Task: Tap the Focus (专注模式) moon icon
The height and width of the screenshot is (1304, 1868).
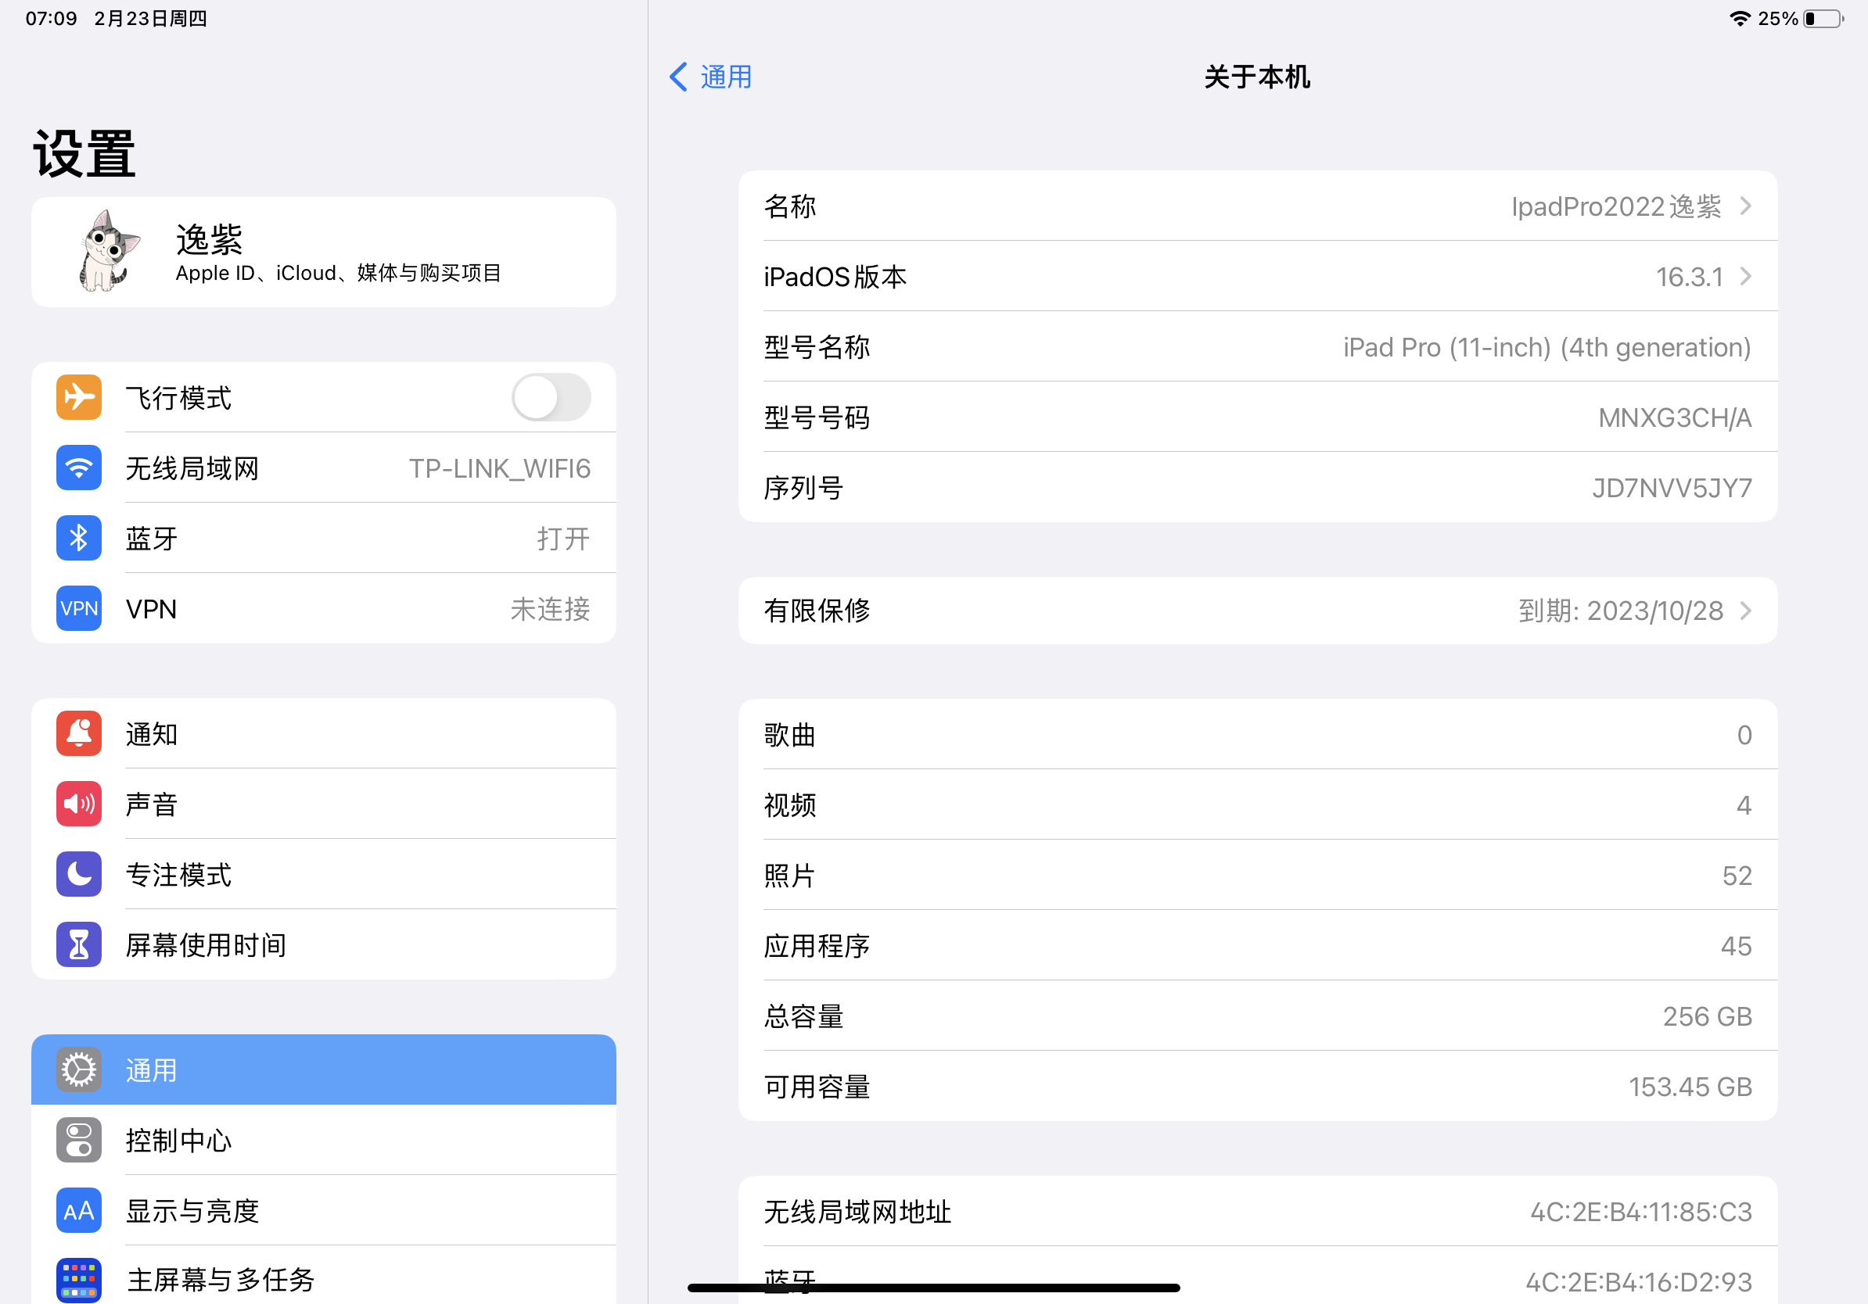Action: coord(79,875)
